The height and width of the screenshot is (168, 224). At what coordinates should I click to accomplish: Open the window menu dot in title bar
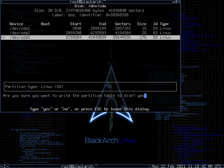2,2
